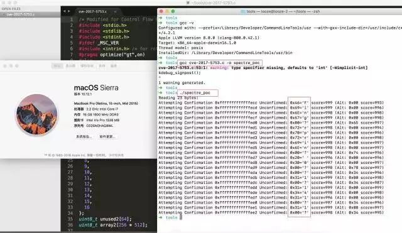Select cve-2017-5753.c under OPEN FILES sidebar

tap(21, 14)
